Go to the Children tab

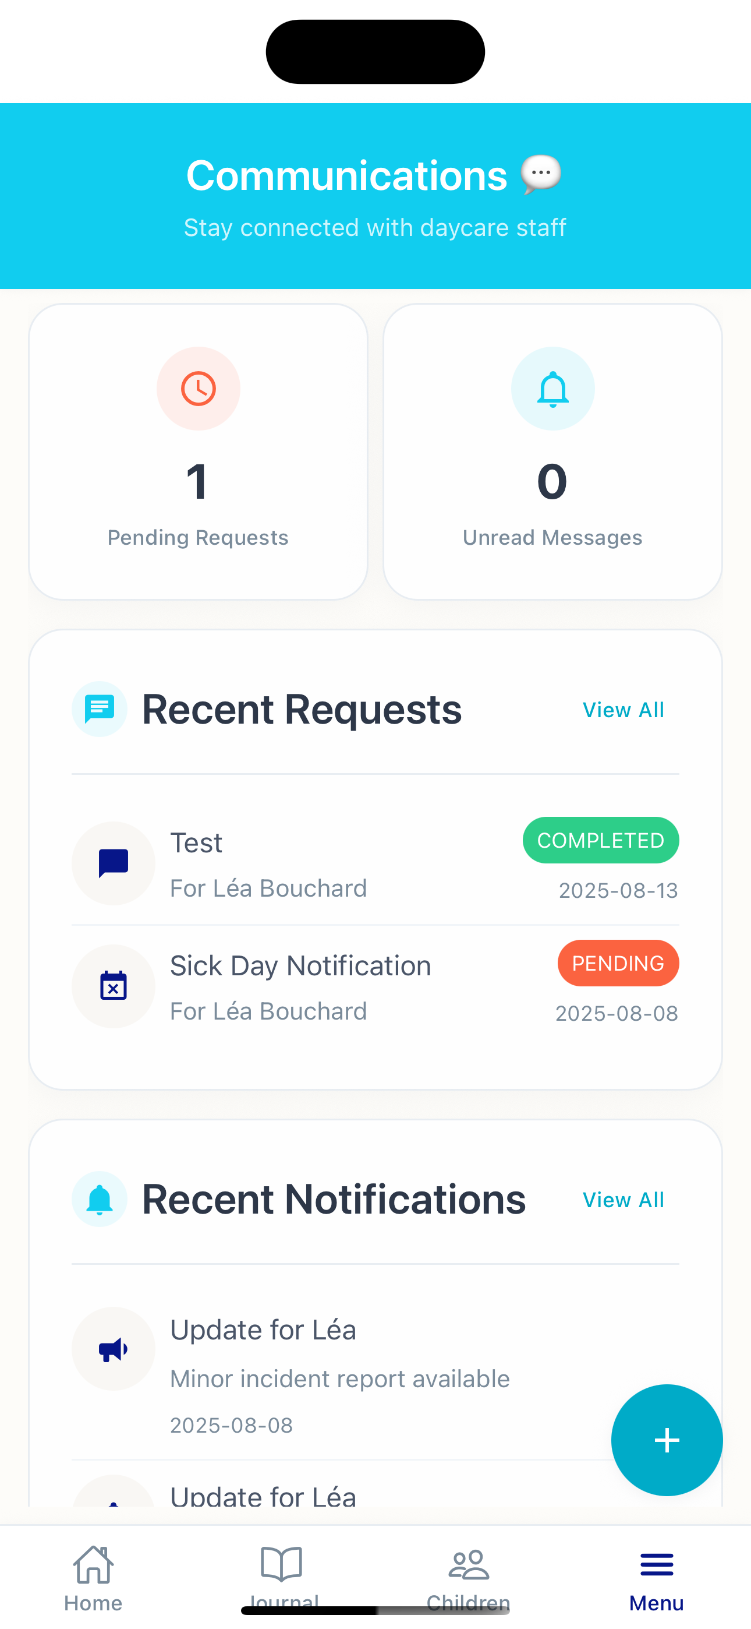pyautogui.click(x=469, y=1575)
